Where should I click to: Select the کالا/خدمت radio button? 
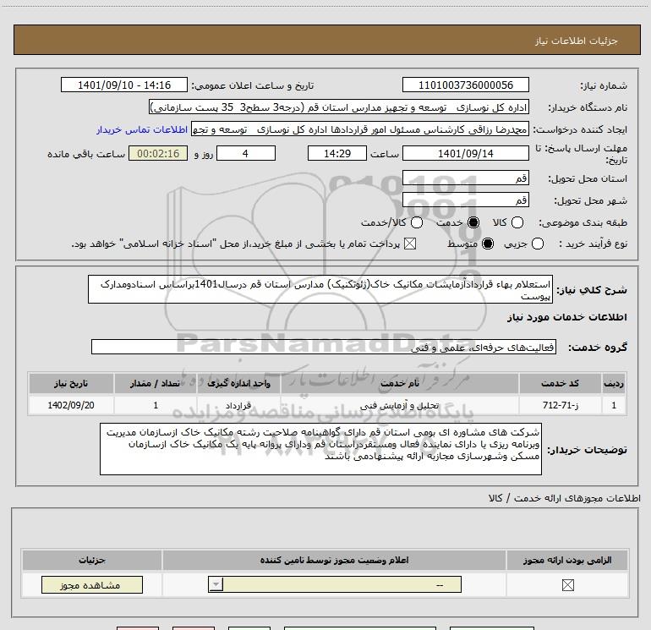[417, 222]
